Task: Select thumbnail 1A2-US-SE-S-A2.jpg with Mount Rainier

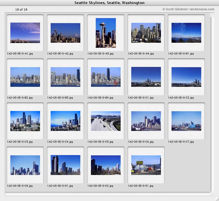Action: (65, 33)
